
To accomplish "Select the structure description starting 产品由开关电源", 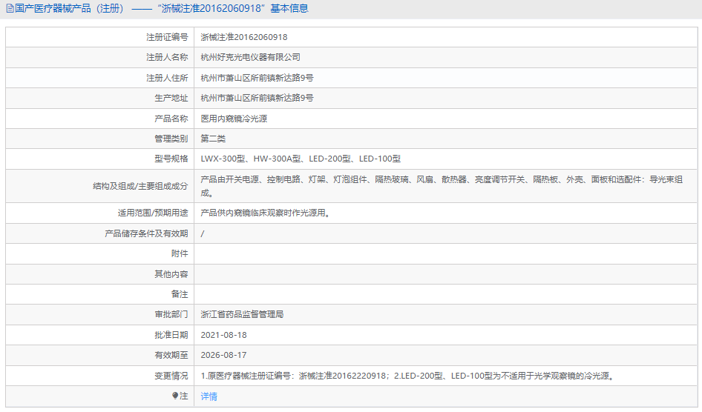I will [x=442, y=186].
